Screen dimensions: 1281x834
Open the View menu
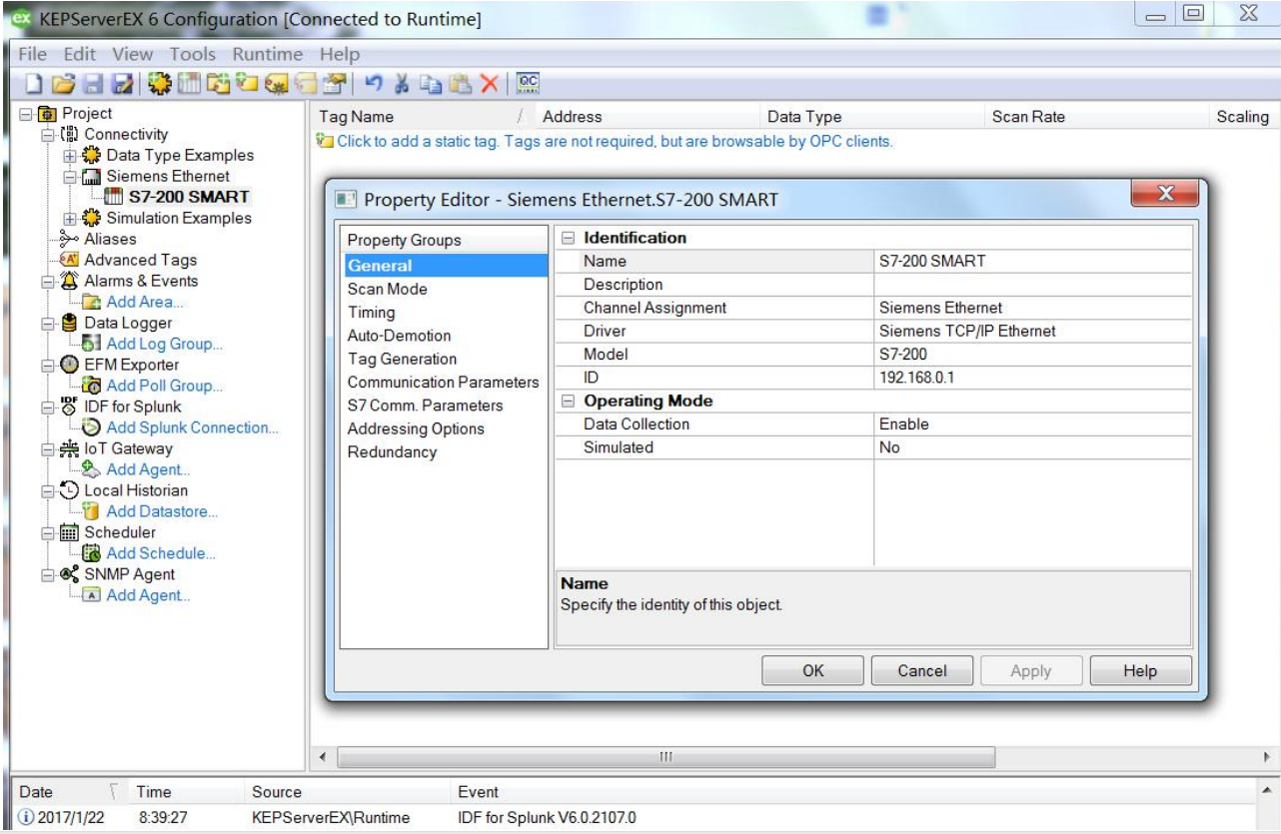coord(133,54)
